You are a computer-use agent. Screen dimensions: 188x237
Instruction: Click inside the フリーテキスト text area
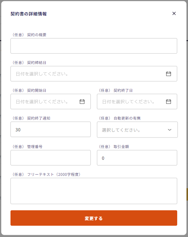[x=94, y=191]
